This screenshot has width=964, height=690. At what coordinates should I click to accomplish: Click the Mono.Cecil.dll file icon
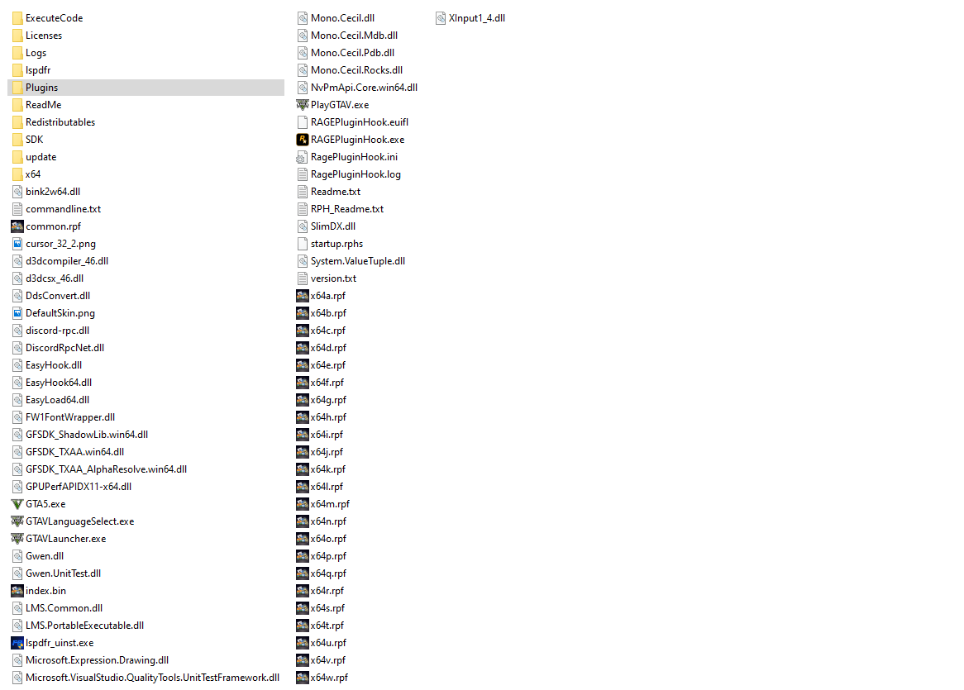pyautogui.click(x=303, y=18)
